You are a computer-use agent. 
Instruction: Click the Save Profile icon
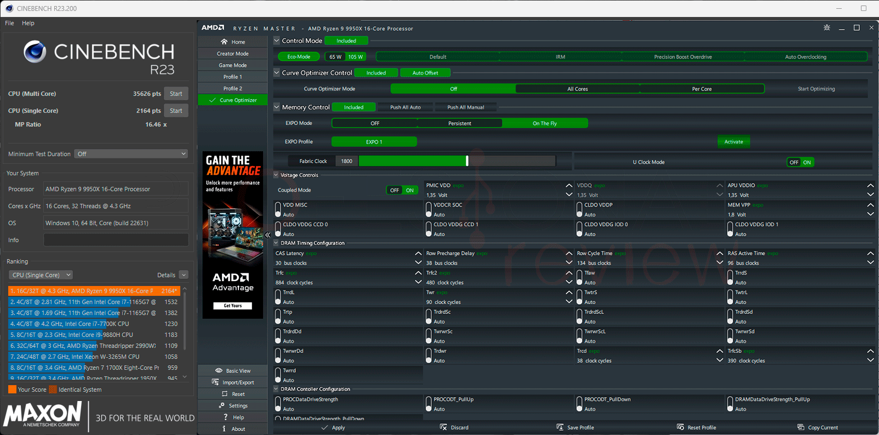click(x=560, y=427)
